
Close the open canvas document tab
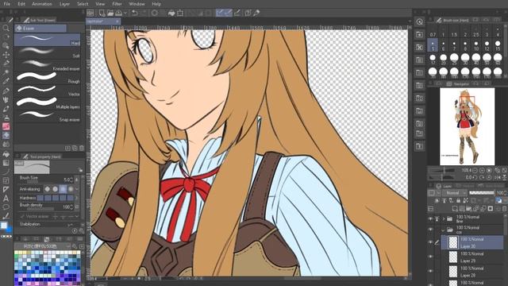pyautogui.click(x=117, y=21)
